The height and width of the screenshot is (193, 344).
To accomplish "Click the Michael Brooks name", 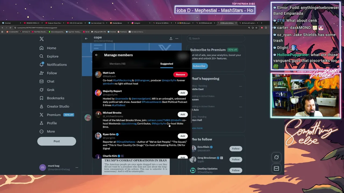I will click(112, 113).
